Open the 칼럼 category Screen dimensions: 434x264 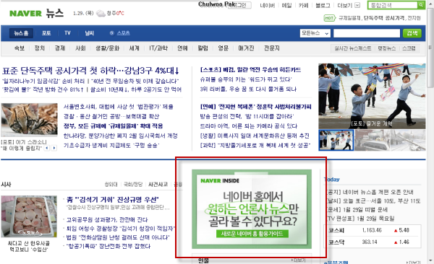click(203, 48)
